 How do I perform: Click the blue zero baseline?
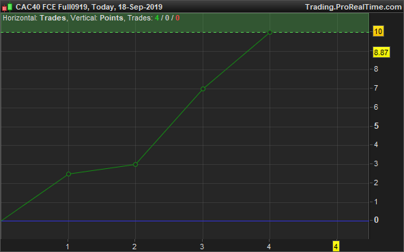pos(185,221)
